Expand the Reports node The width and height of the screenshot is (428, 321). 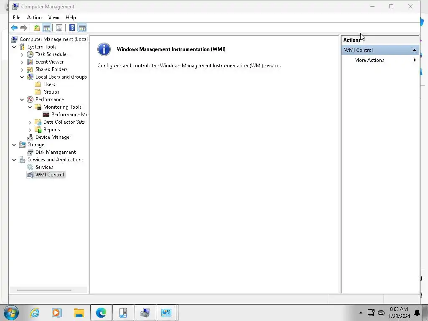[x=30, y=130]
